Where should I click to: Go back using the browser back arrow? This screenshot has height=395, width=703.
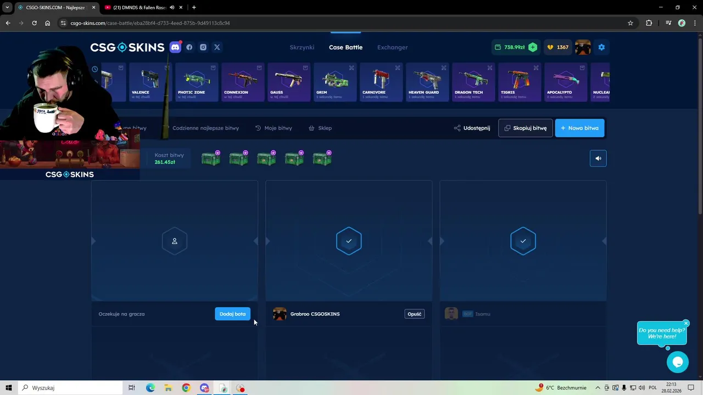click(8, 23)
